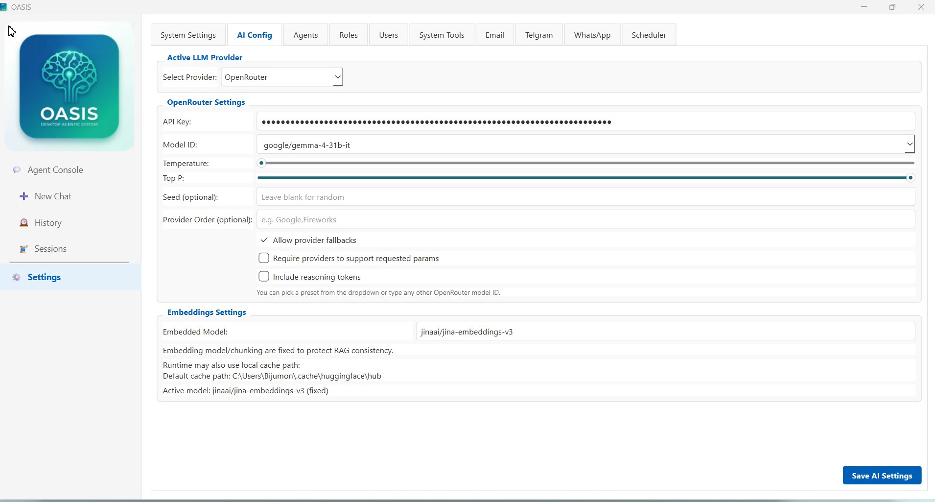Image resolution: width=935 pixels, height=502 pixels.
Task: Switch to System Tools tab
Action: click(x=442, y=35)
